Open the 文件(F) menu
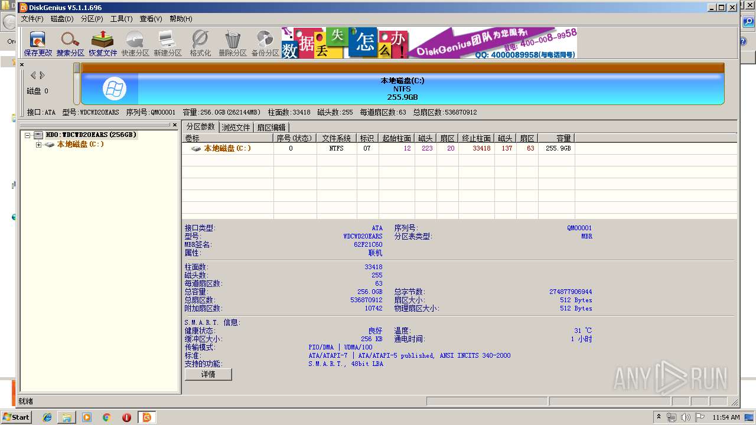The width and height of the screenshot is (756, 425). click(x=32, y=19)
